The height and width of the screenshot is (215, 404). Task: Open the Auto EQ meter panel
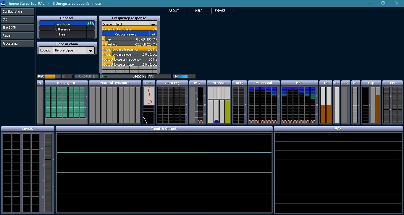[172, 102]
